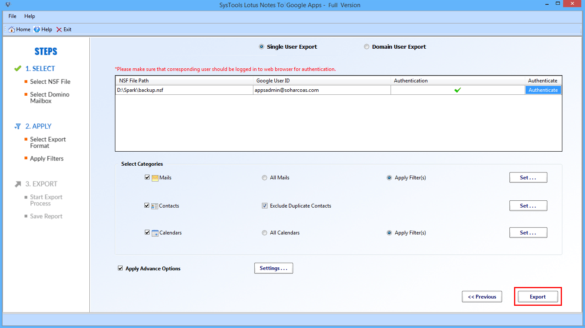Choose the All Mails radio button
This screenshot has width=585, height=328.
[x=265, y=178]
